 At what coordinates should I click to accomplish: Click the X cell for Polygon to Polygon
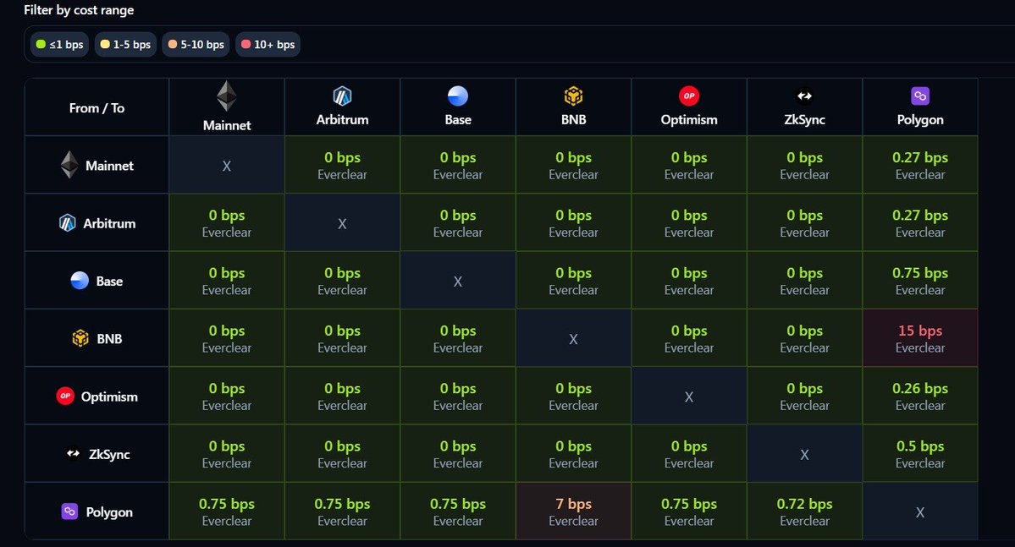pyautogui.click(x=920, y=511)
